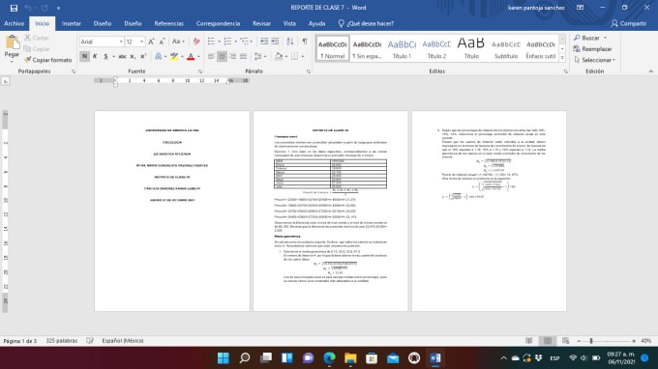Toggle print layout view in status bar
This screenshot has height=369, width=658.
(548, 341)
